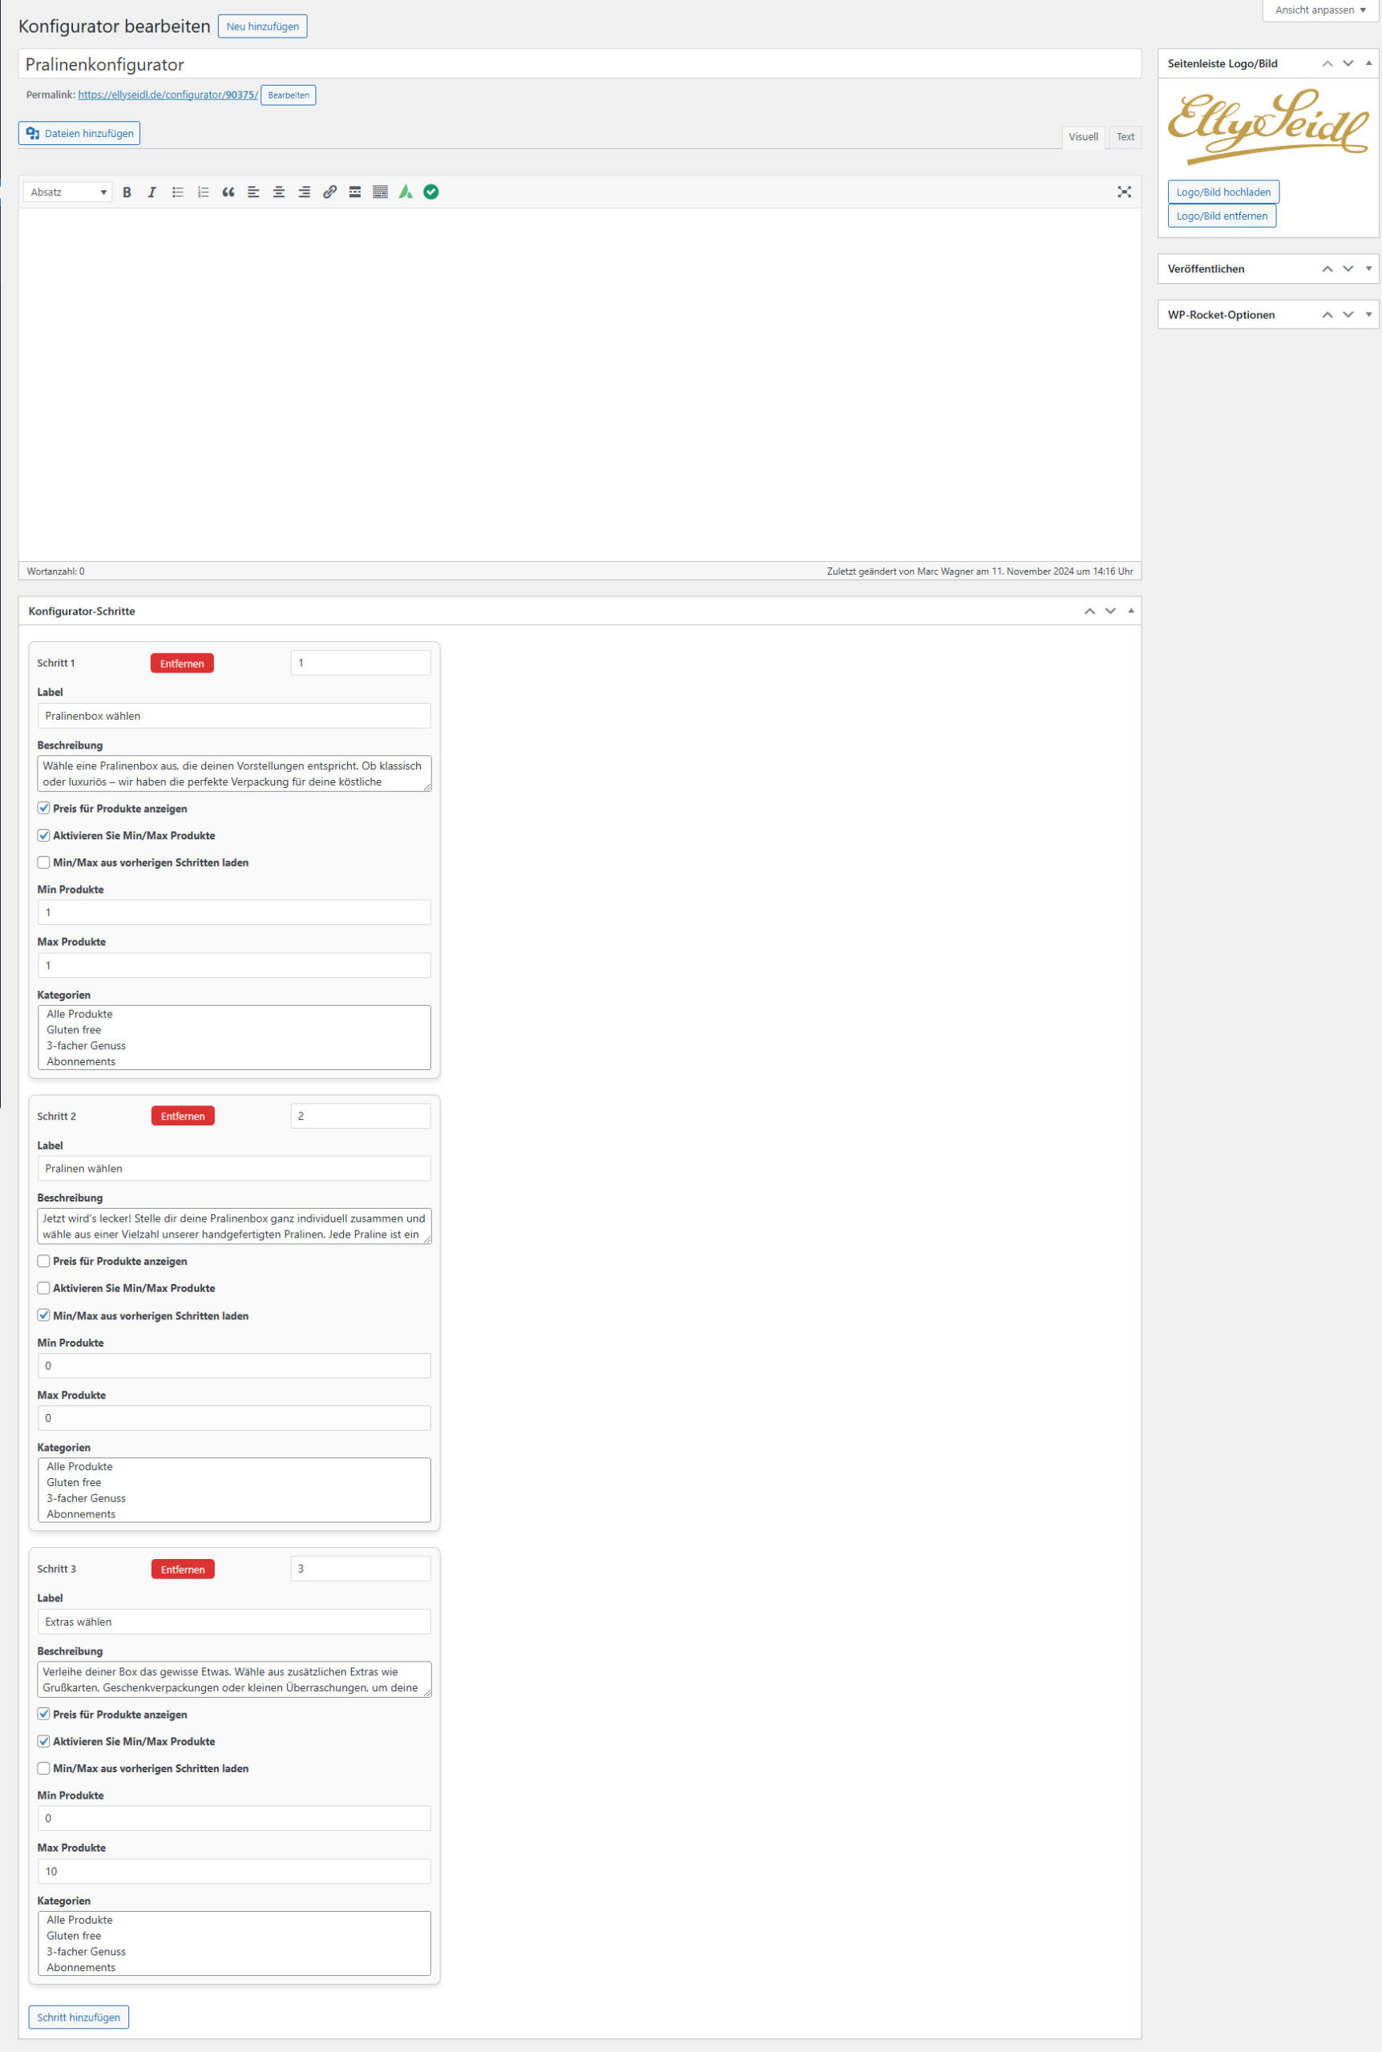Viewport: 1382px width, 2052px height.
Task: Switch to the Visuell editor tab
Action: click(x=1083, y=137)
